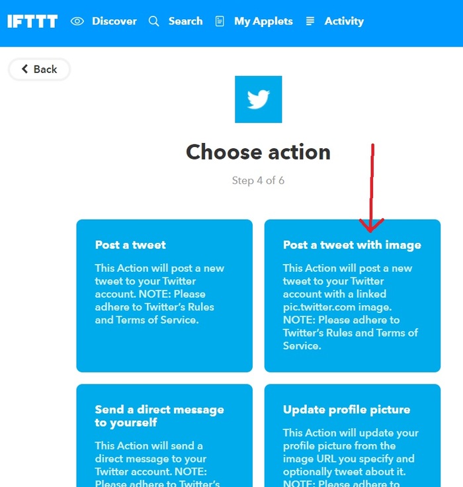The width and height of the screenshot is (463, 487).
Task: Click the 'Choose action' heading
Action: point(258,152)
